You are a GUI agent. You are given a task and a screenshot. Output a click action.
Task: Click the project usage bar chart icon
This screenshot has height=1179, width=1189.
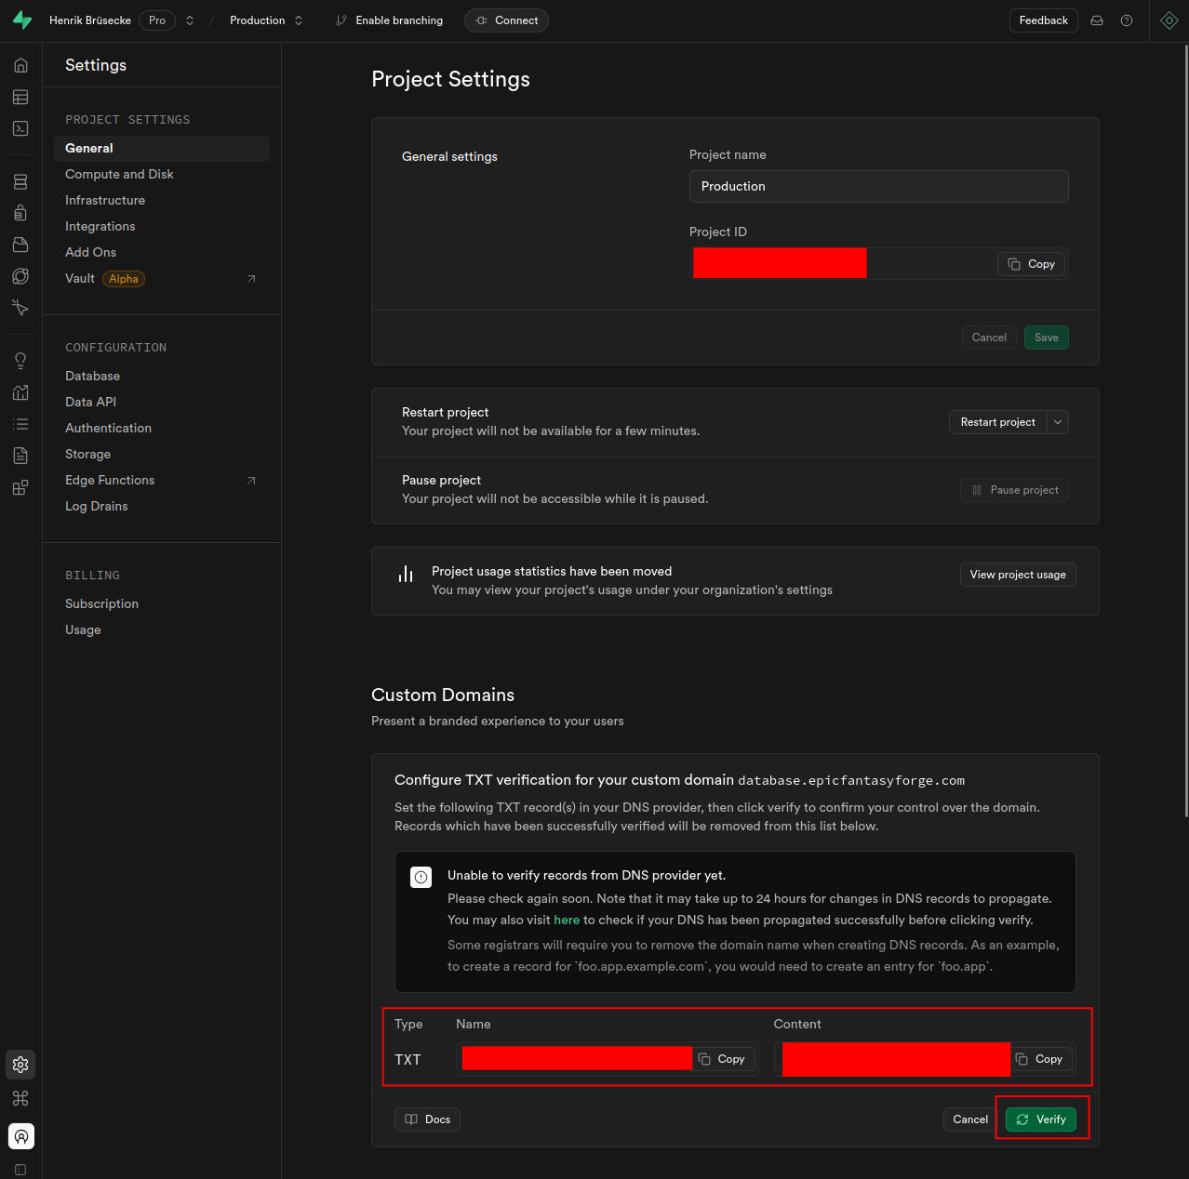[x=406, y=575]
